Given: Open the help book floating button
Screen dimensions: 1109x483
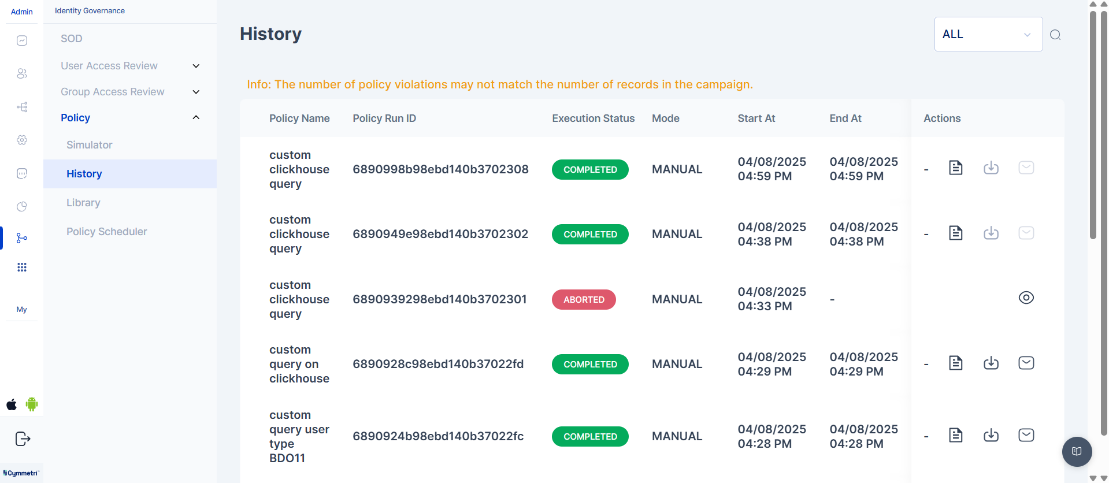Looking at the screenshot, I should point(1076,451).
